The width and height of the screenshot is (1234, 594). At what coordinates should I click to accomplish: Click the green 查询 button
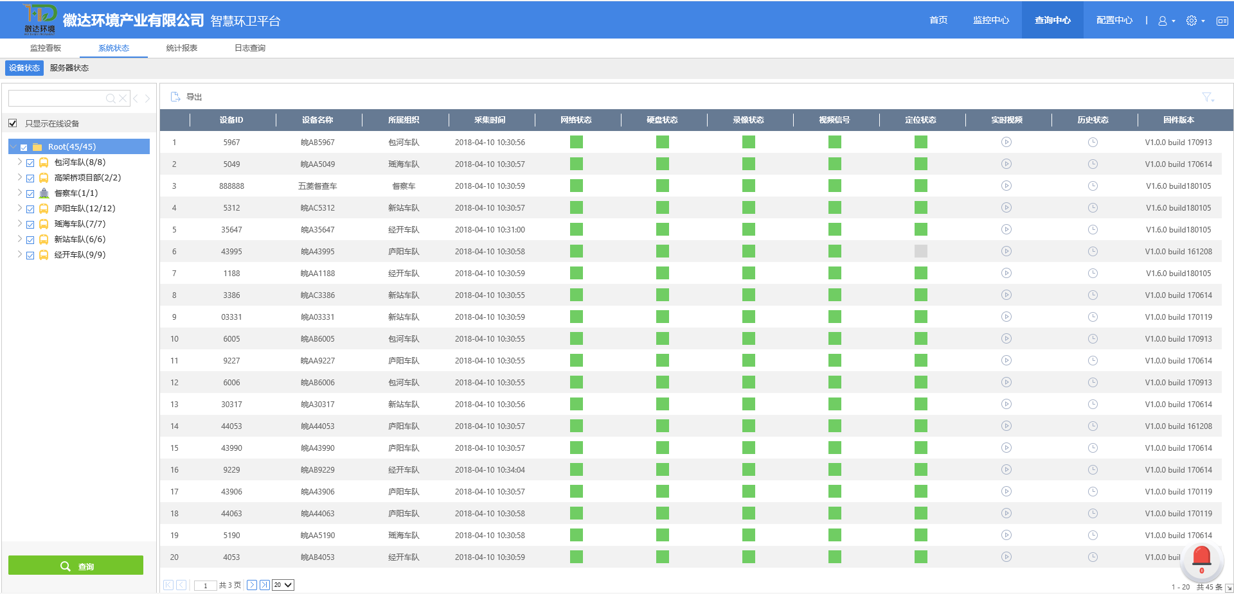coord(76,566)
